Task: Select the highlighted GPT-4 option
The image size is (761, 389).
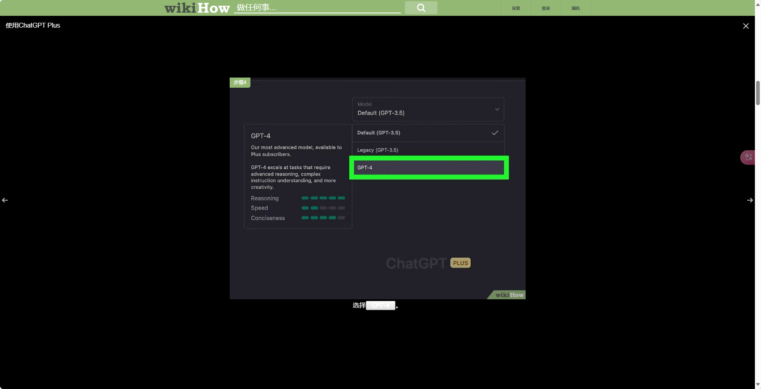Action: click(428, 167)
